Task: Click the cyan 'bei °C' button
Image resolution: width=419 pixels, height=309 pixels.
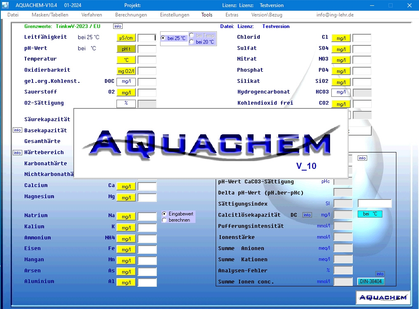Action: point(370,214)
